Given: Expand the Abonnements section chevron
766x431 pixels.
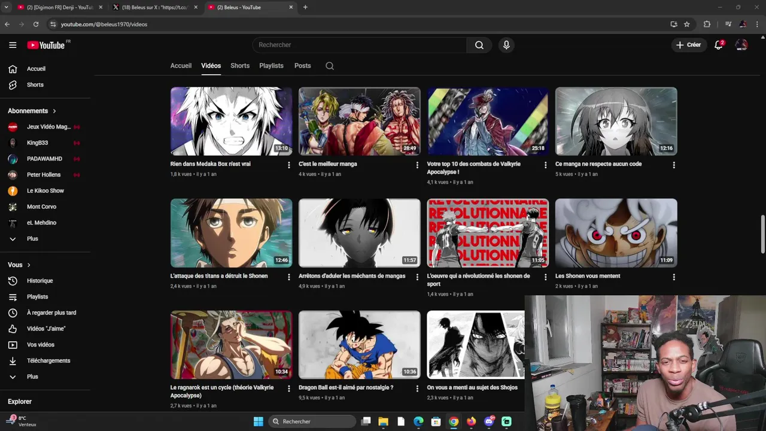Looking at the screenshot, I should 54,111.
